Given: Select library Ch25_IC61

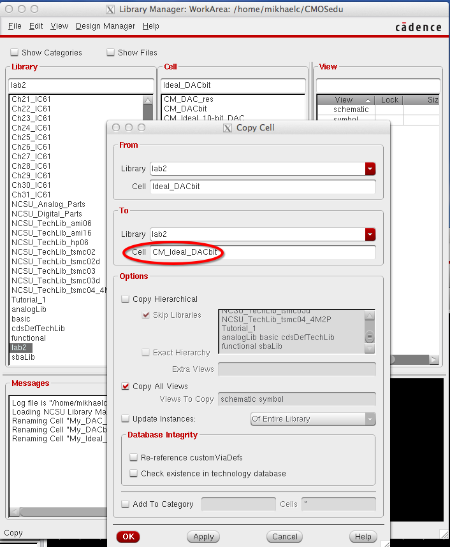Looking at the screenshot, I should click(31, 138).
